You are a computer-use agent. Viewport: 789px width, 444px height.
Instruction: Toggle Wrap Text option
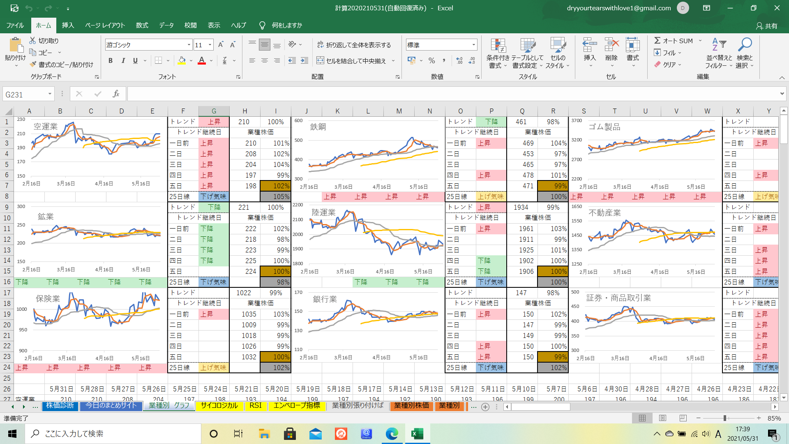click(354, 45)
